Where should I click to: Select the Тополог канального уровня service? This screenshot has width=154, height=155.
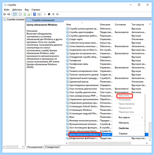coord(84,75)
